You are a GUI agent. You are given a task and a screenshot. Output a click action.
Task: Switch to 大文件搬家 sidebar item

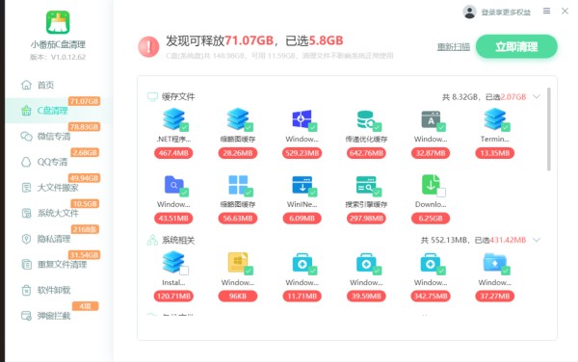pos(58,188)
